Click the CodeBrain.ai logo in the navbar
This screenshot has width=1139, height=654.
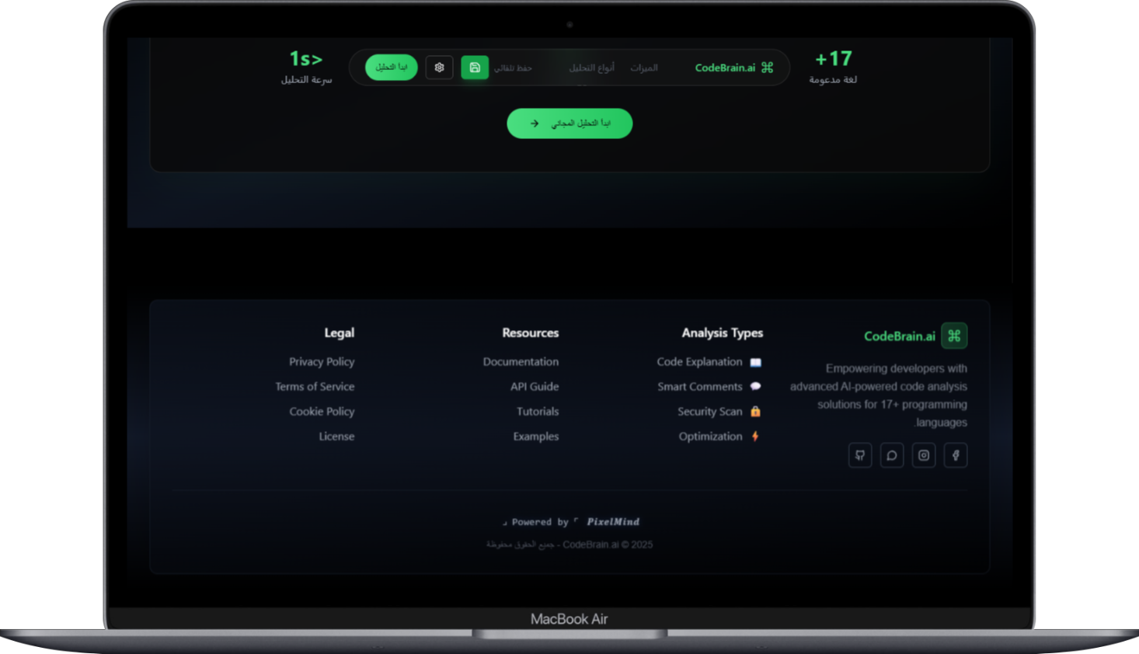[x=733, y=68]
